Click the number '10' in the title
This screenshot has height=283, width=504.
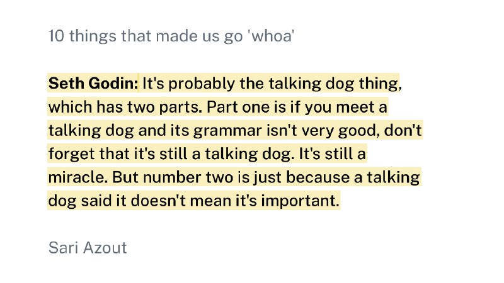coord(57,36)
